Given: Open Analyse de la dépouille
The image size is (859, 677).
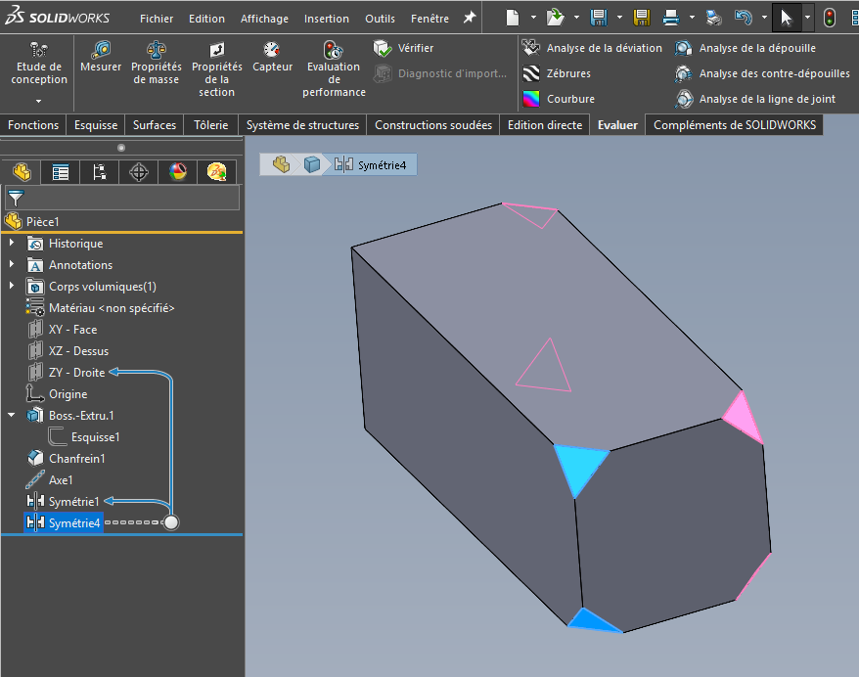Looking at the screenshot, I should (x=684, y=48).
